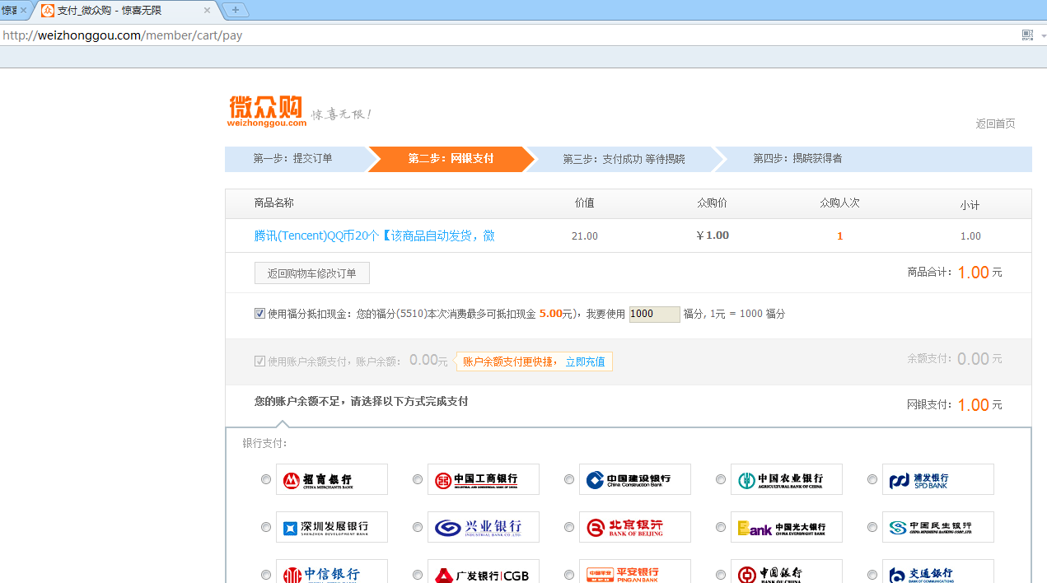Viewport: 1047px width, 583px height.
Task: Click 返回首页 link
Action: coord(995,124)
